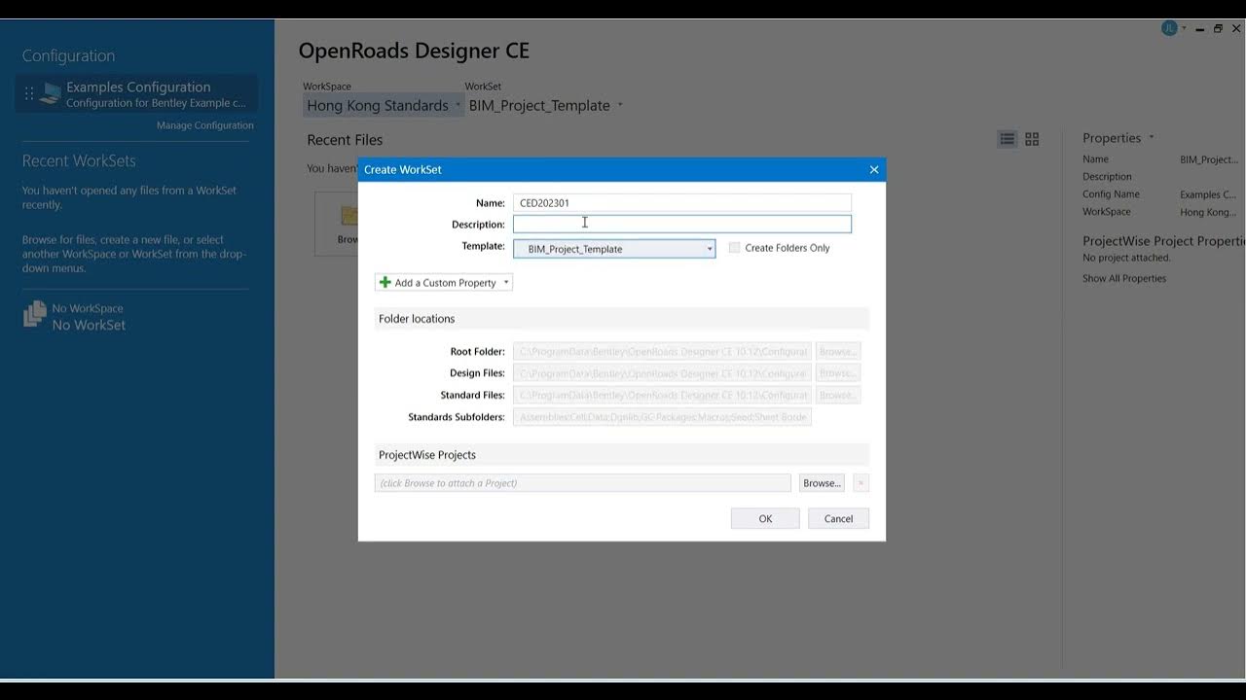The height and width of the screenshot is (700, 1246).
Task: Select the No WorkSet entry
Action: pyautogui.click(x=89, y=326)
